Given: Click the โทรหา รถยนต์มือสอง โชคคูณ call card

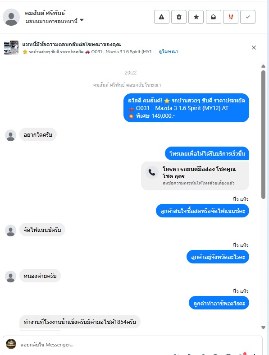Looking at the screenshot, I should tap(195, 176).
